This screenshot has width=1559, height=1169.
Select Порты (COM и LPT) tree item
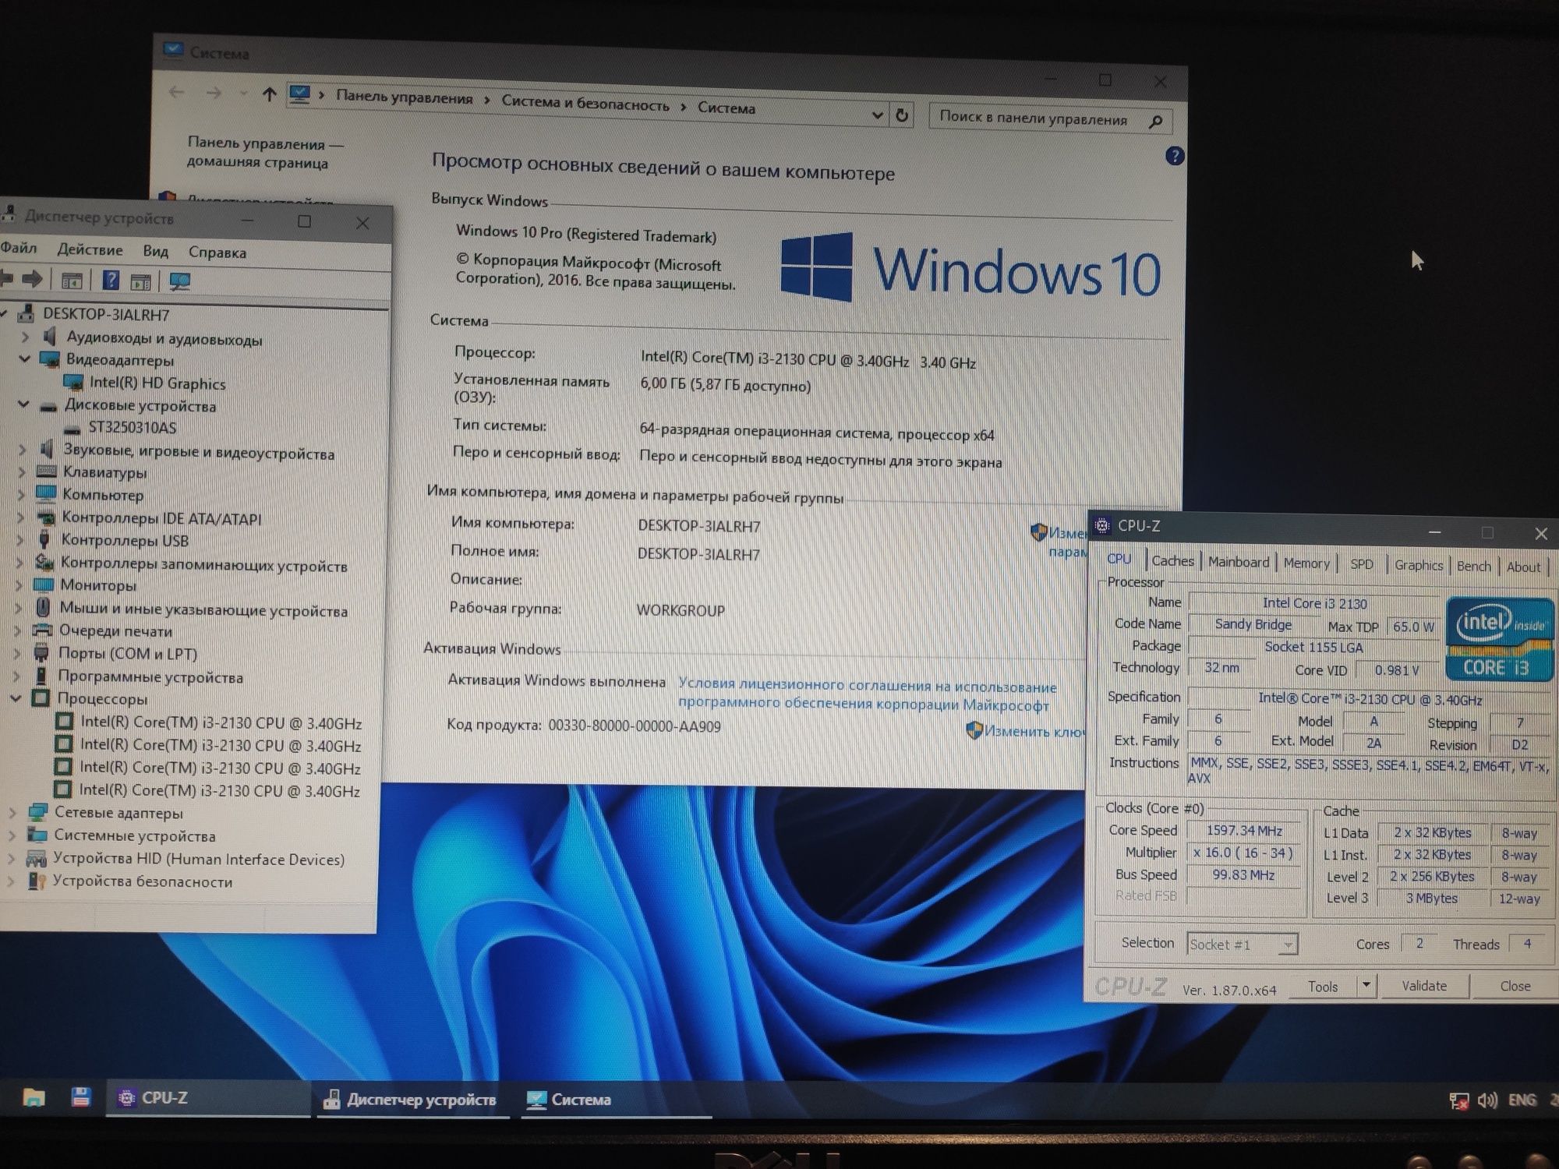pos(128,653)
